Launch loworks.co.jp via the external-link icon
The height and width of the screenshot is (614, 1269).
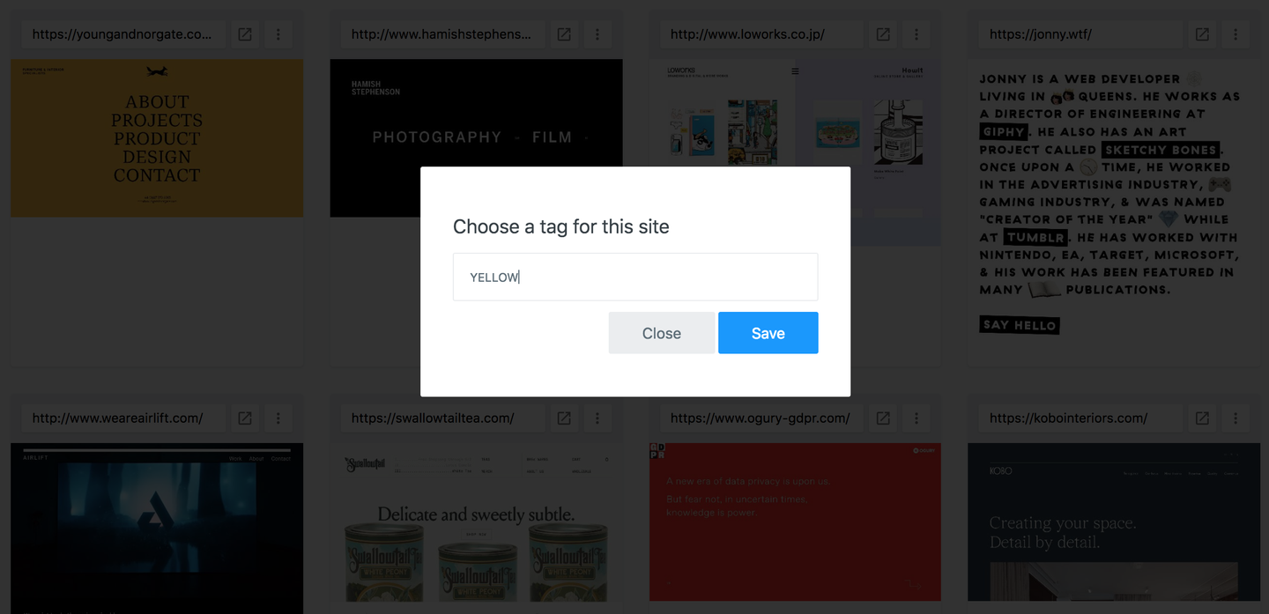883,34
